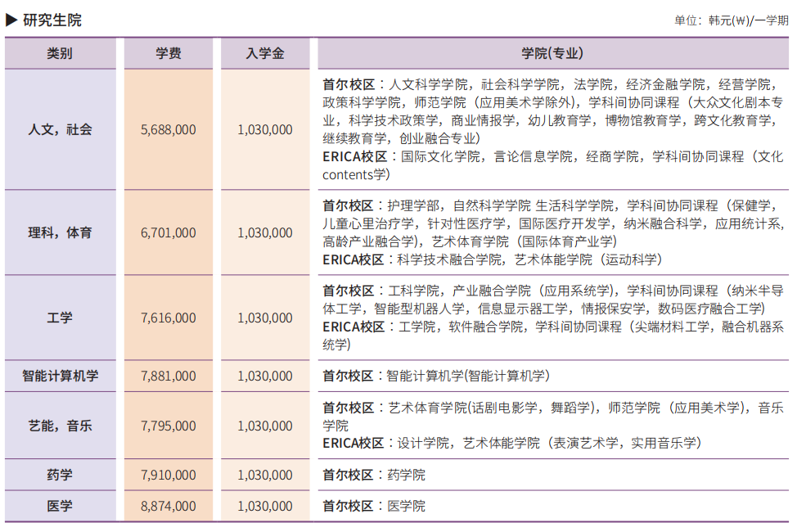Click the 入学金 value in 艺能，音乐 row
This screenshot has height=532, width=797.
click(x=265, y=426)
